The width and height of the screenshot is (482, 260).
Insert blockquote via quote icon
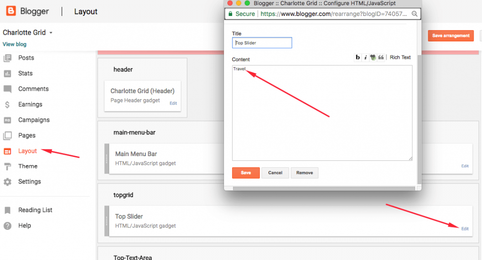tap(381, 57)
